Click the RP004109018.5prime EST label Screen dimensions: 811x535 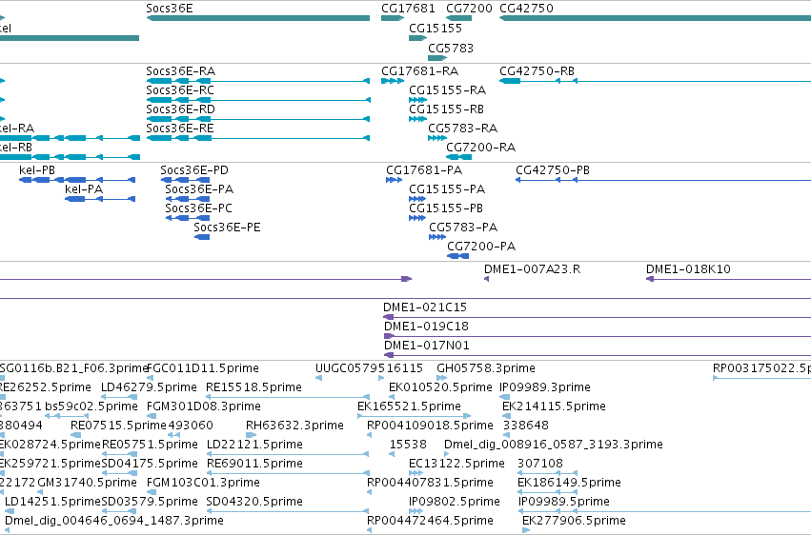coord(430,426)
